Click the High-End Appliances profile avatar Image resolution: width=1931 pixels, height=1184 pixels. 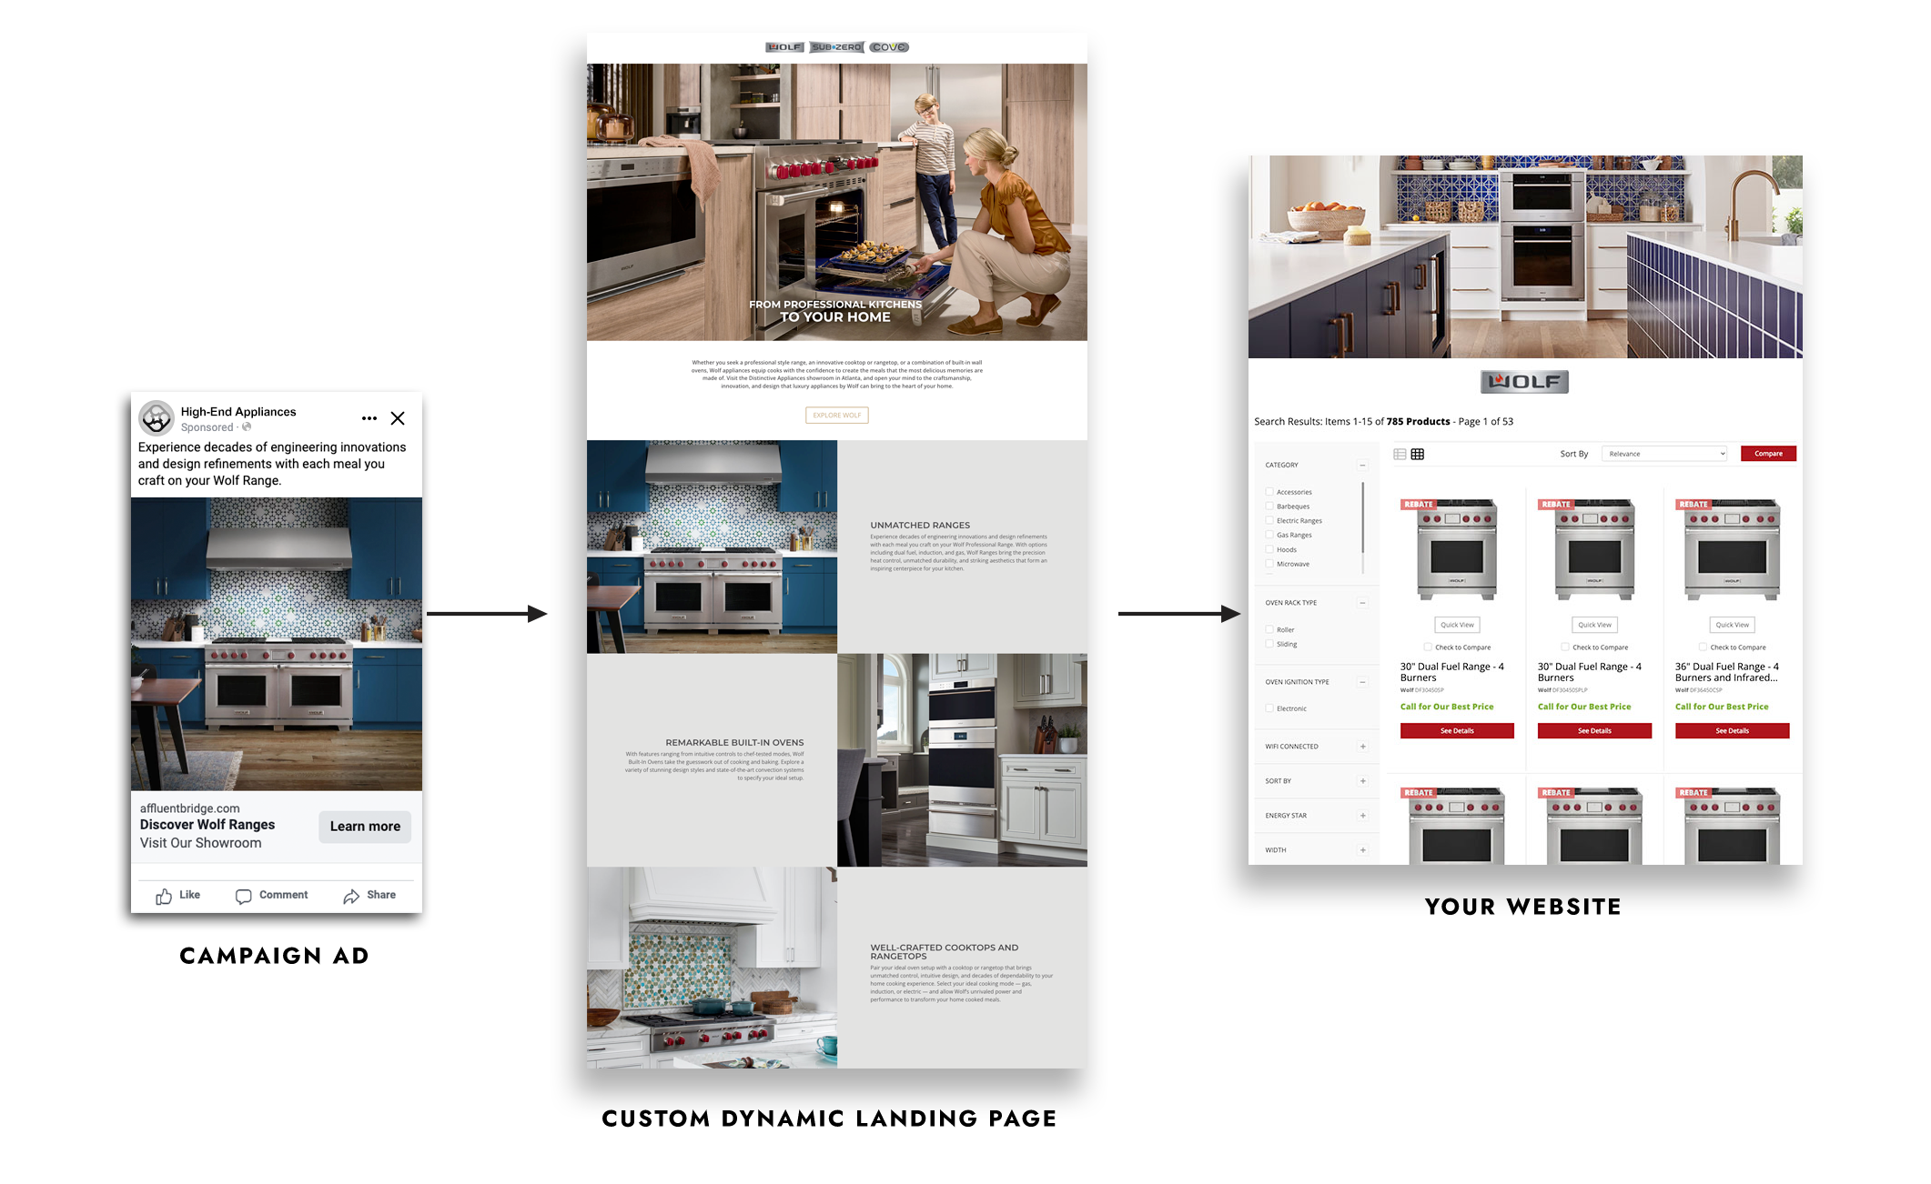click(157, 418)
